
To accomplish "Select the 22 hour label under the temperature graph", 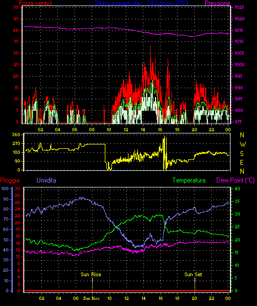I will (212, 298).
